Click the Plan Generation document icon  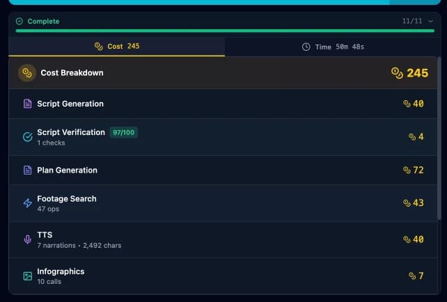tap(27, 170)
